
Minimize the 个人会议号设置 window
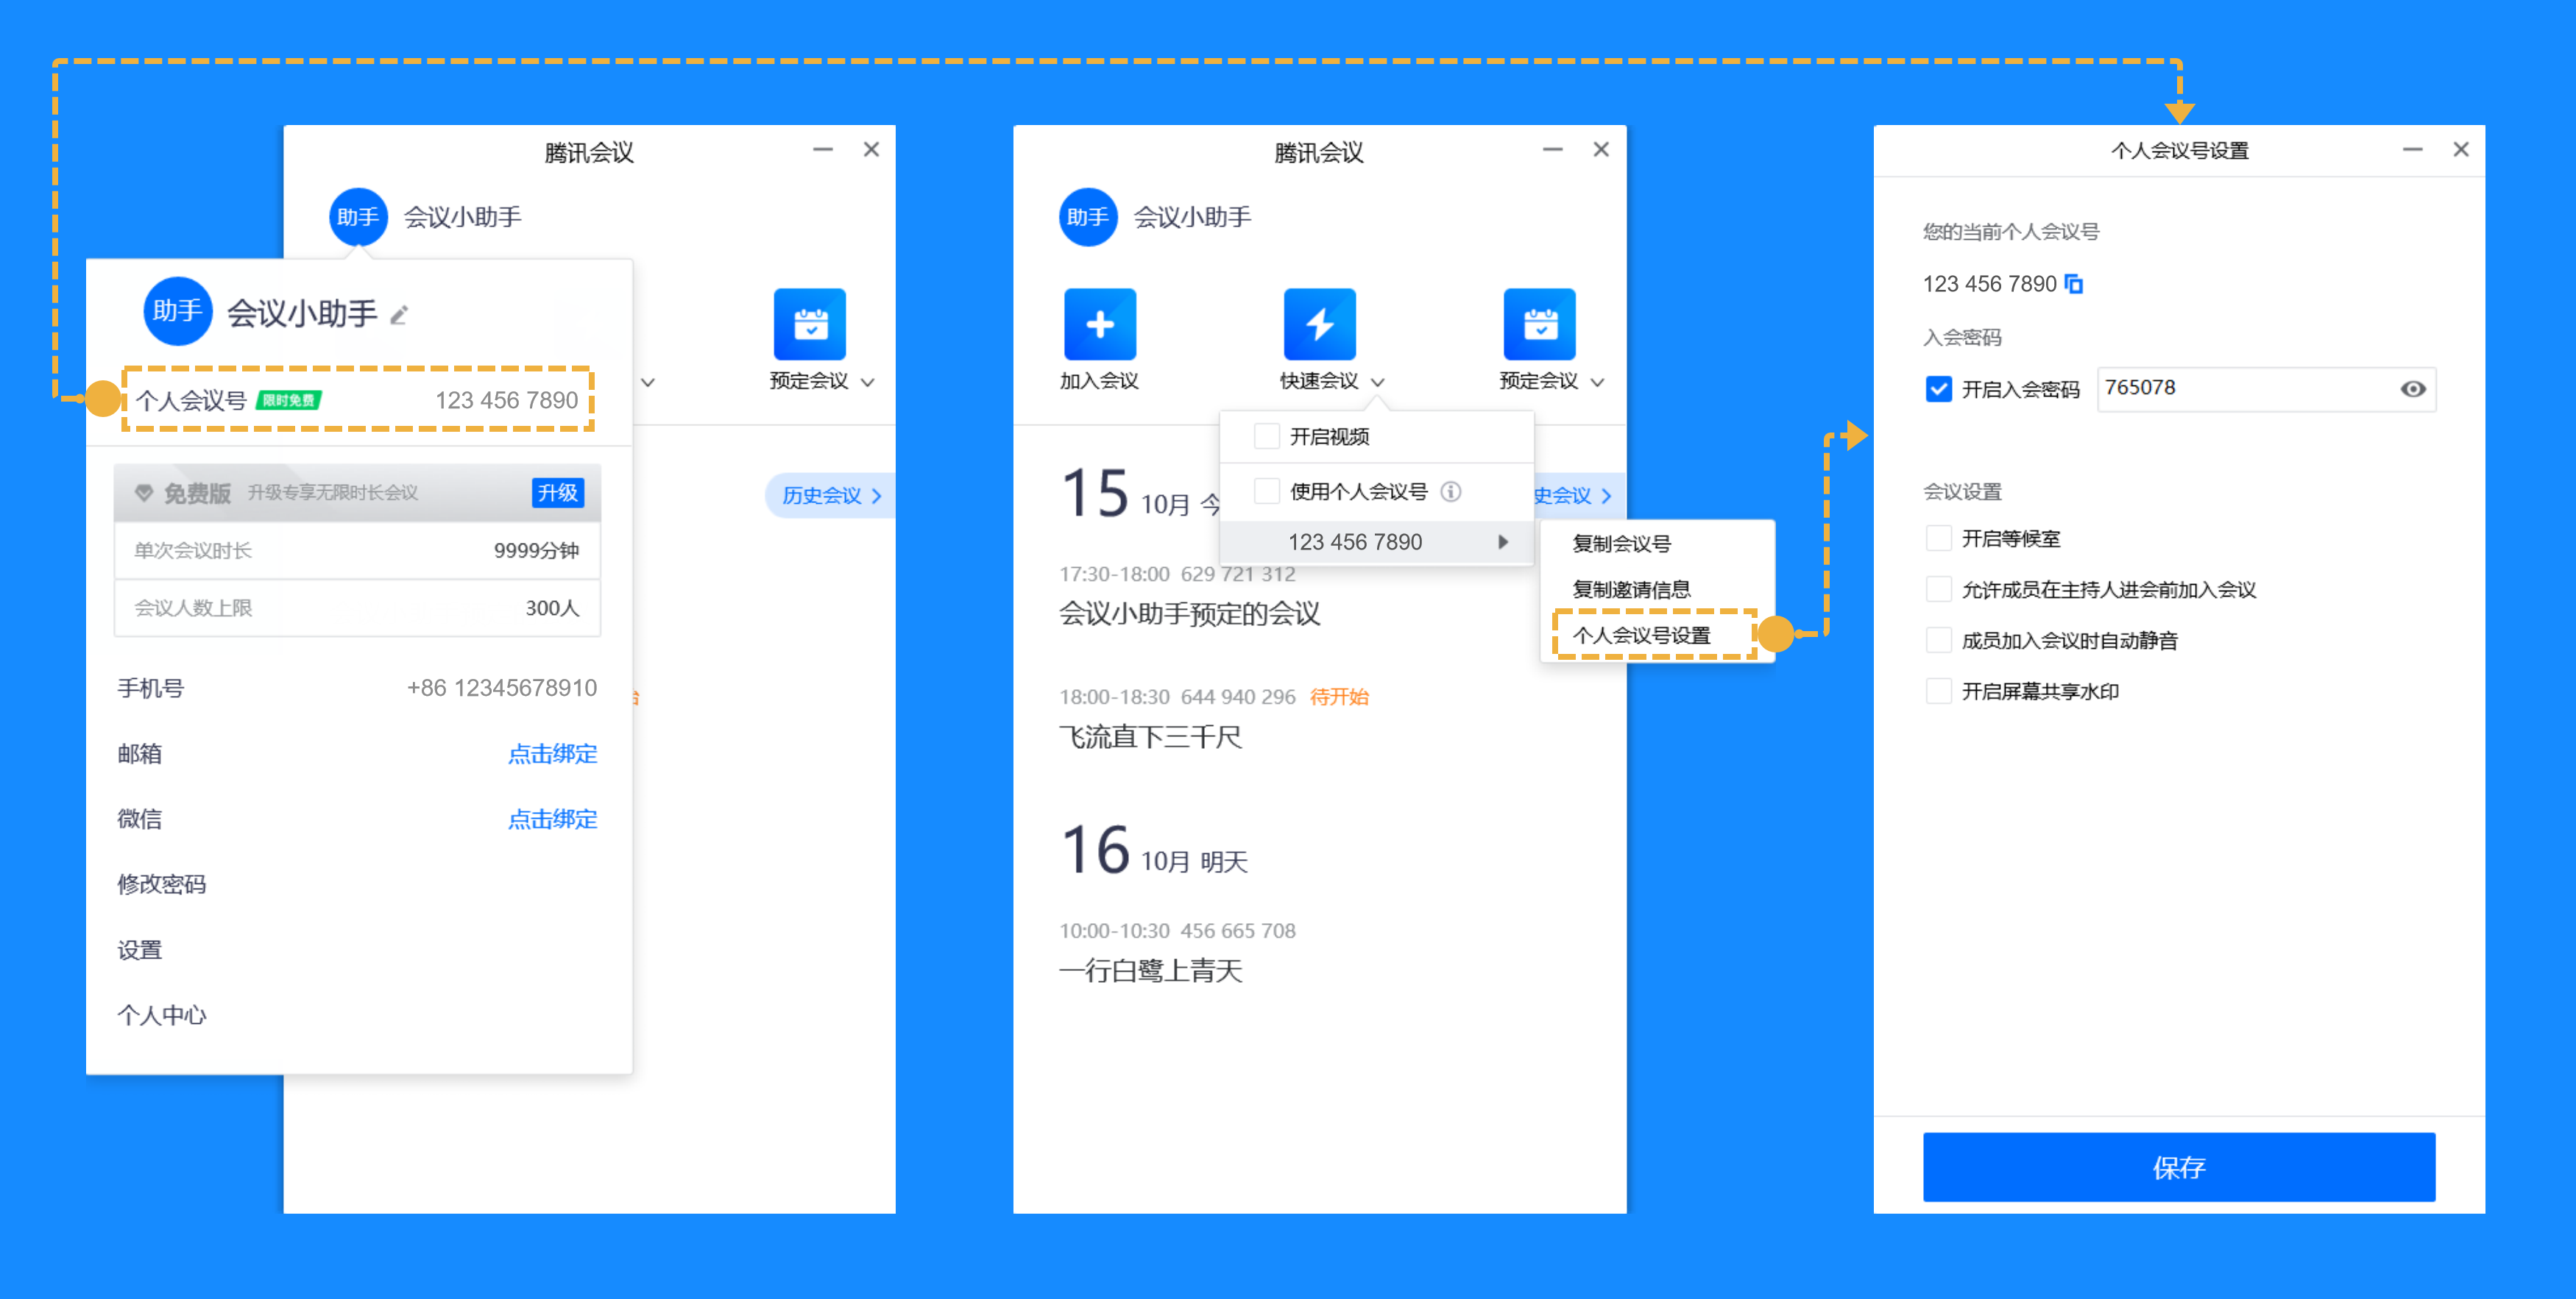tap(2412, 150)
